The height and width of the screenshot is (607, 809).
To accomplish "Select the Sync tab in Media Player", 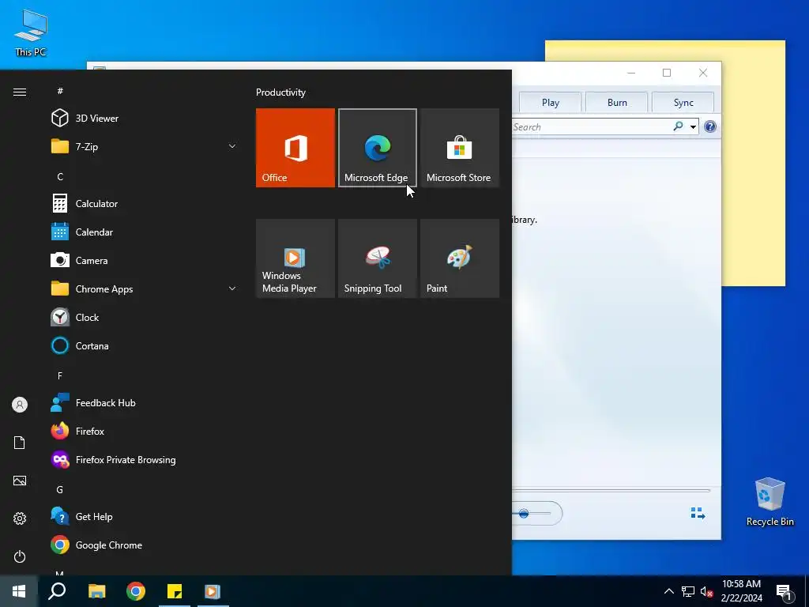I will tap(683, 103).
